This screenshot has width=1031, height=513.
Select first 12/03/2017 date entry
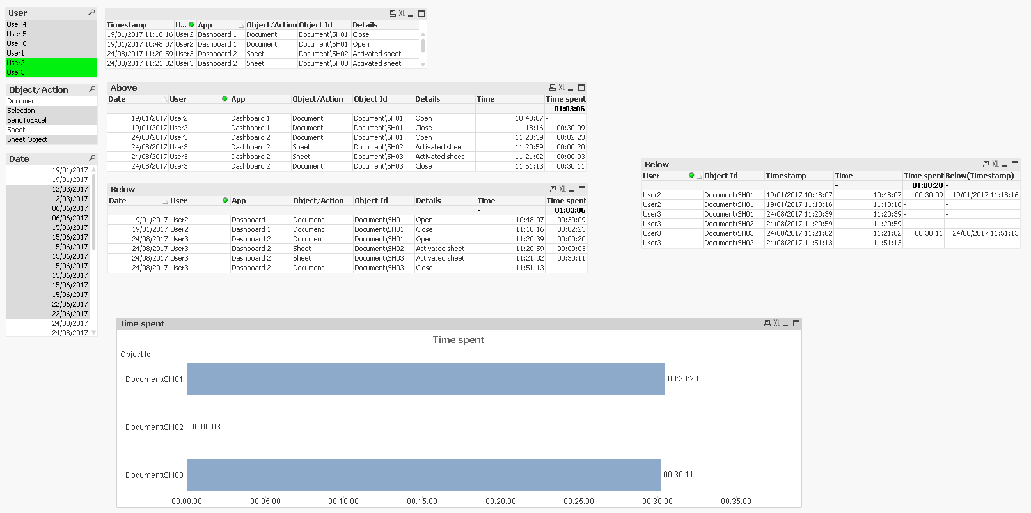(48, 189)
